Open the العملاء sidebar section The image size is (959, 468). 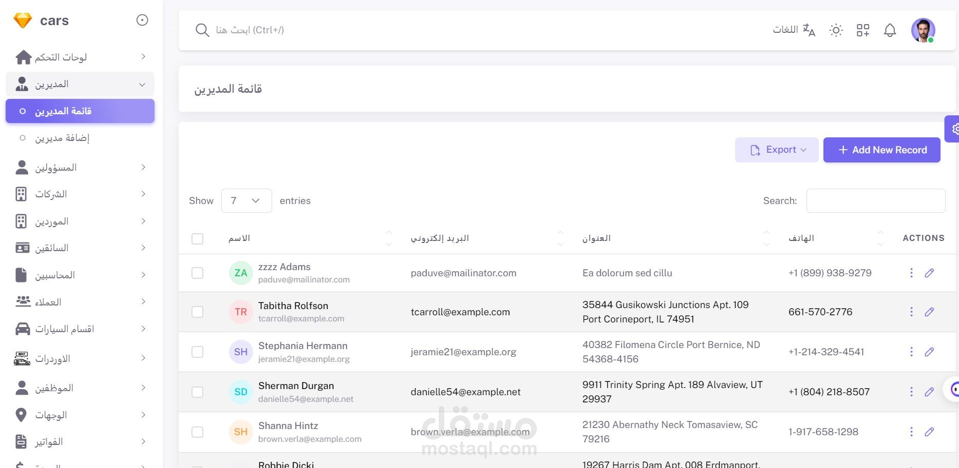tap(80, 302)
